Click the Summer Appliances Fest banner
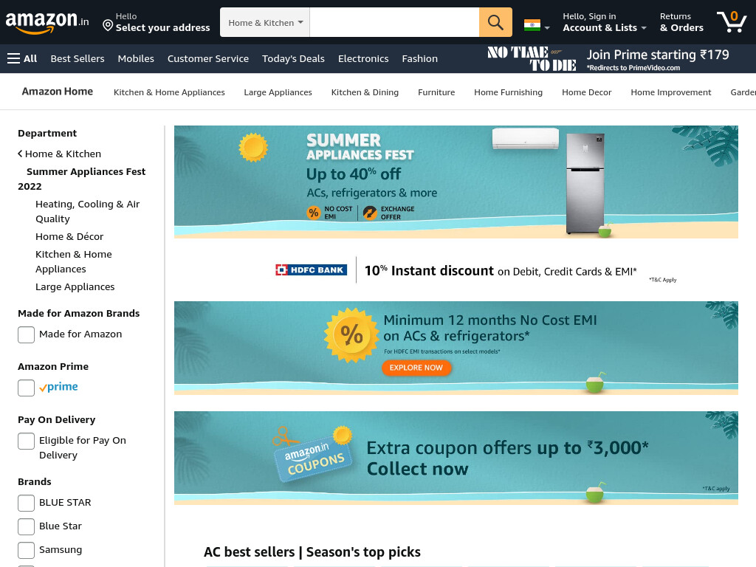Image resolution: width=756 pixels, height=567 pixels. tap(456, 182)
